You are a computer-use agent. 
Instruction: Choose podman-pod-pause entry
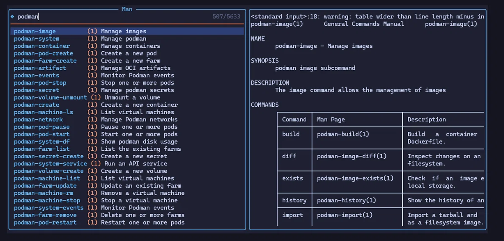pyautogui.click(x=127, y=127)
